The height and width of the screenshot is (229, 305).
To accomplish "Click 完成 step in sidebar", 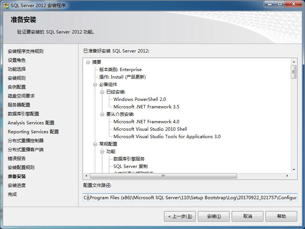I will pos(12,194).
